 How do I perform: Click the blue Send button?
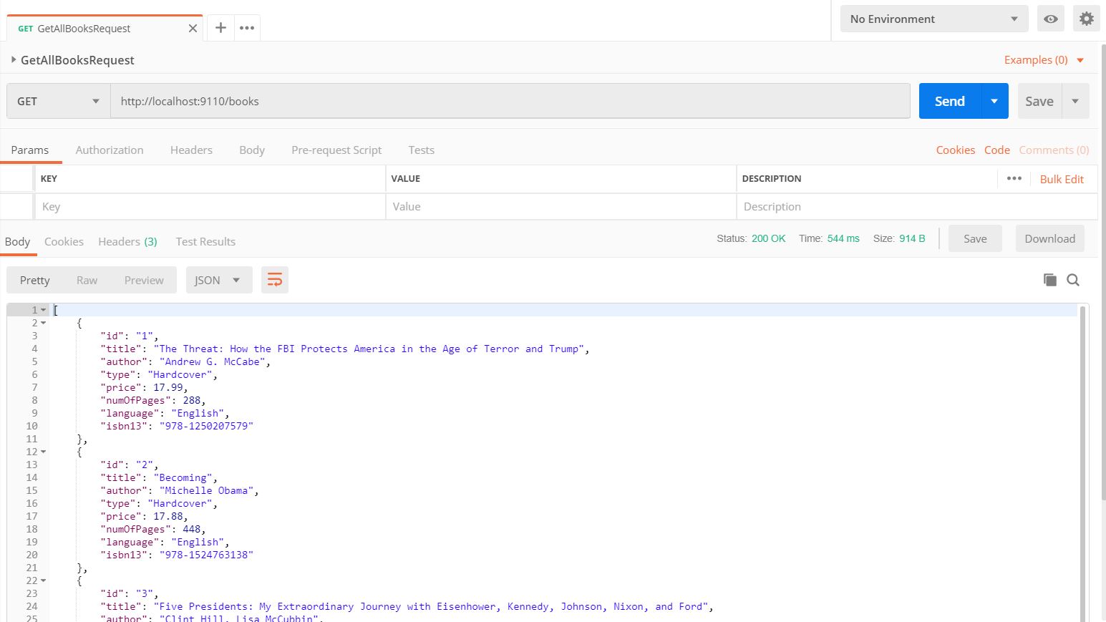click(x=949, y=101)
